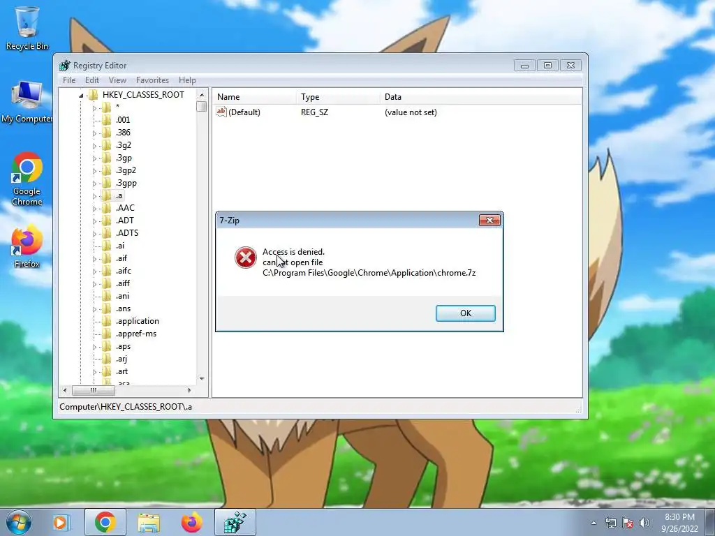Click the .application key folder icon
715x536 pixels.
click(x=107, y=321)
